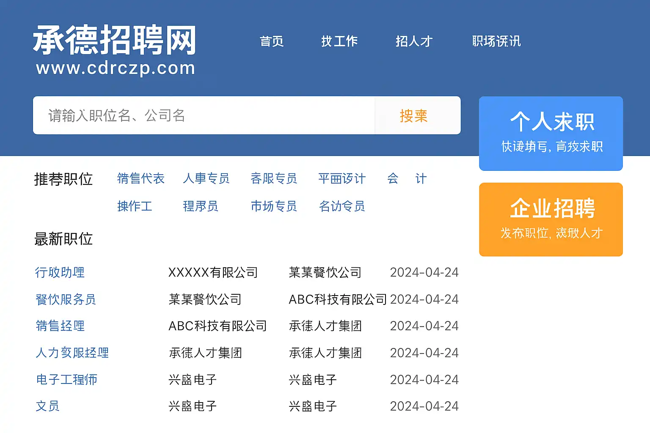This screenshot has width=650, height=433.
Task: Click the 承德招聘网 site logo
Action: (115, 40)
